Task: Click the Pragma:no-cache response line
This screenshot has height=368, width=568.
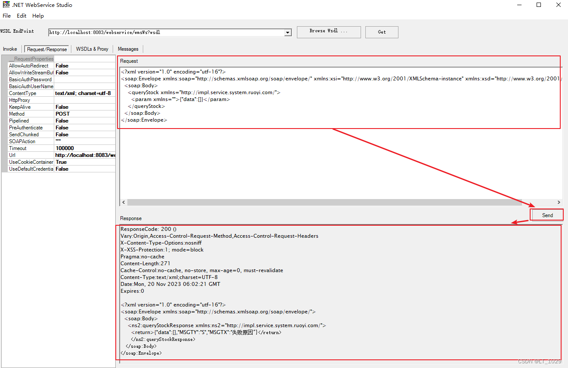Action: pyautogui.click(x=142, y=257)
